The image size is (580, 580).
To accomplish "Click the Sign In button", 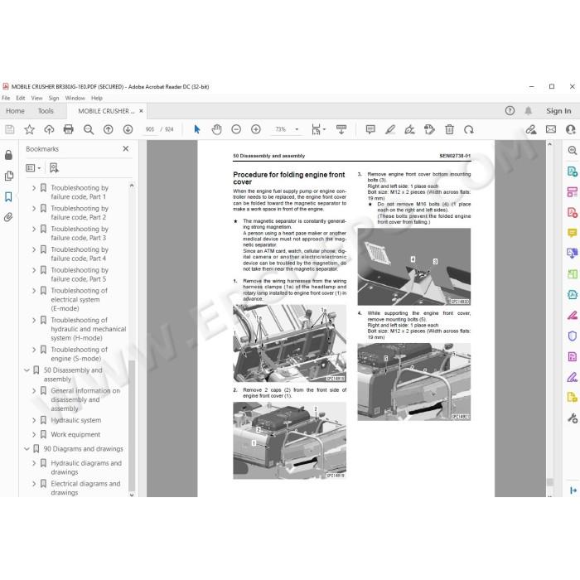I will (x=558, y=110).
